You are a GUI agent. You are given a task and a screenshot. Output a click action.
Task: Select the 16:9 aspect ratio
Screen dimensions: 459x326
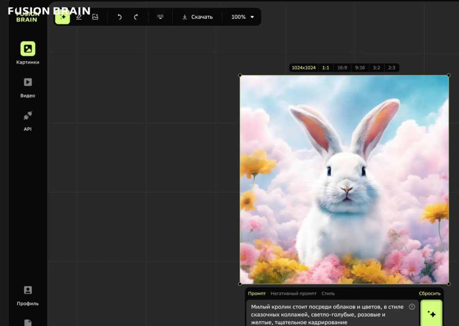coord(342,68)
